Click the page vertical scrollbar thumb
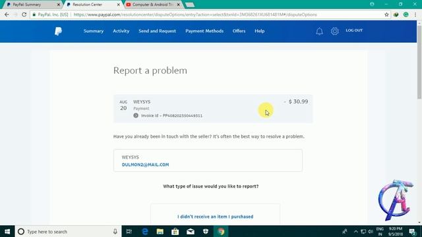Image resolution: width=422 pixels, height=237 pixels. pyautogui.click(x=419, y=63)
